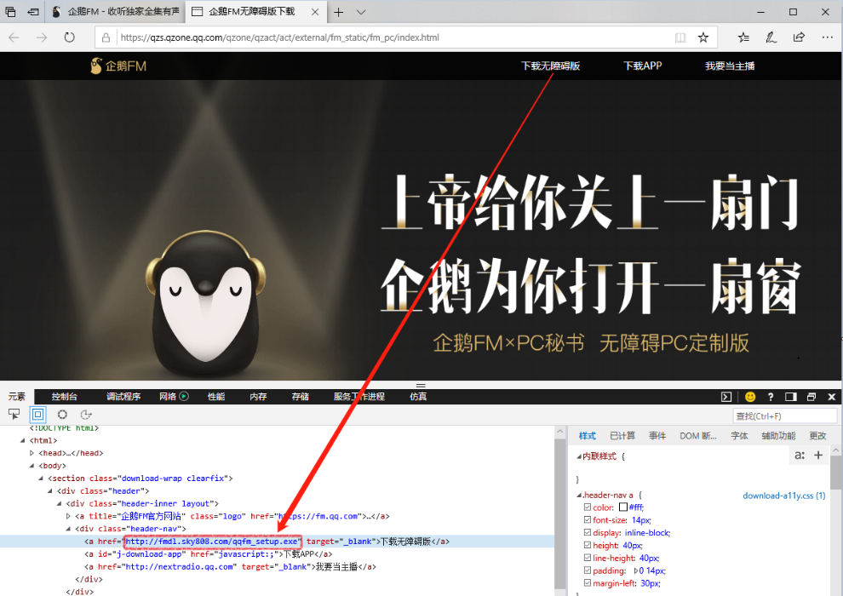This screenshot has height=596, width=843.
Task: Disable the display inline-block checkbox
Action: [588, 533]
